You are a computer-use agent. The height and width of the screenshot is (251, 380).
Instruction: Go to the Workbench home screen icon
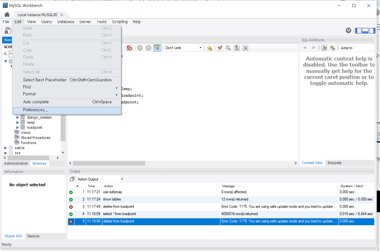tap(7, 14)
